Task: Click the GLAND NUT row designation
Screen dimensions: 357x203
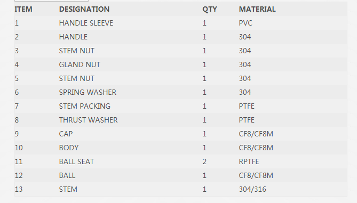Action: pyautogui.click(x=80, y=64)
